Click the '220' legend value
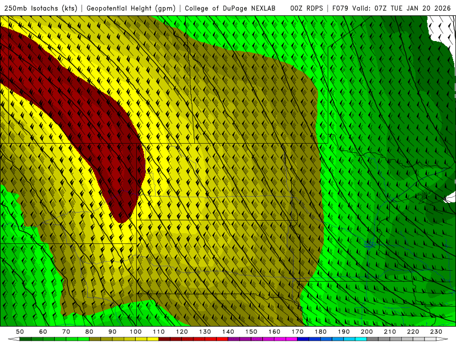Viewport: 456px width, 342px height. pyautogui.click(x=413, y=332)
